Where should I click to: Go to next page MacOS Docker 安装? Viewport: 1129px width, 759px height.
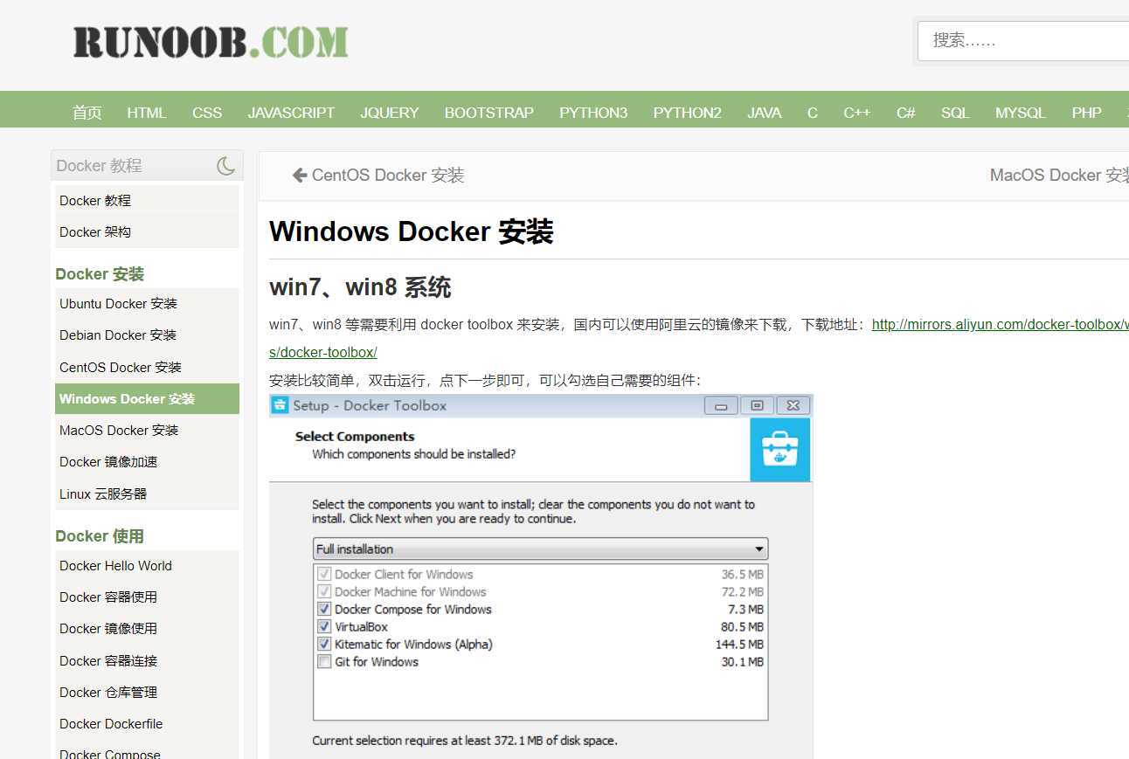tap(1059, 175)
